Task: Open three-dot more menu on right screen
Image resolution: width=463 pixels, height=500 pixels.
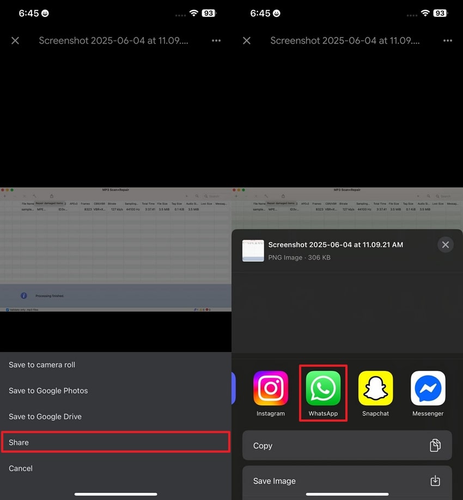Action: (448, 41)
